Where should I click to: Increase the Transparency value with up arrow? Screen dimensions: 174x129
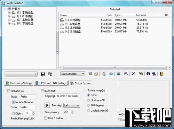(73, 111)
